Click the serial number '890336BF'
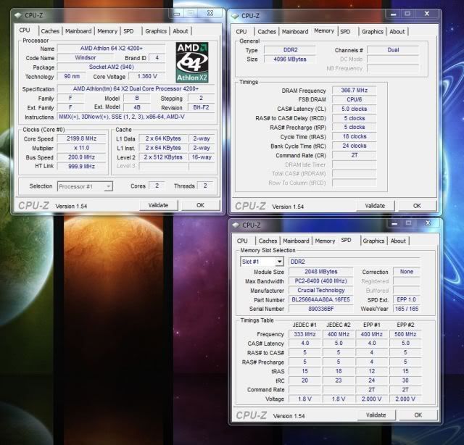The height and width of the screenshot is (445, 464). point(320,309)
